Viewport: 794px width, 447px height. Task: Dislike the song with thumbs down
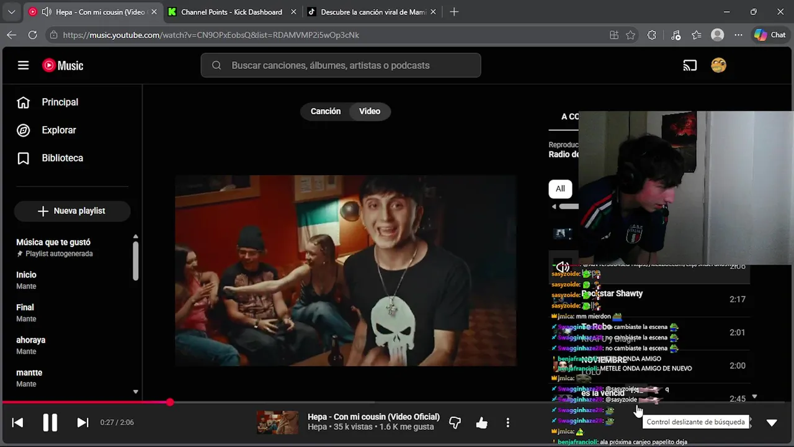[x=455, y=423]
